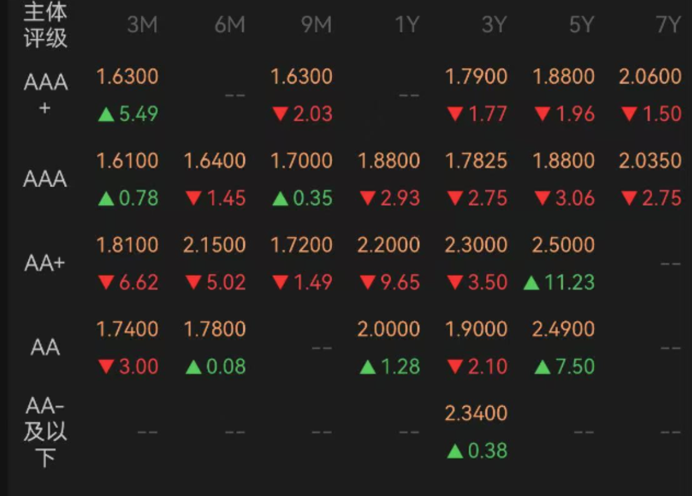Image resolution: width=692 pixels, height=496 pixels.
Task: Click the AAA+ 7Y yield 2.0600
Action: point(650,77)
